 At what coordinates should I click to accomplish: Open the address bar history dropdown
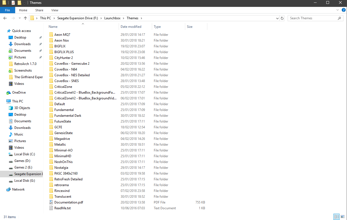coord(277,18)
